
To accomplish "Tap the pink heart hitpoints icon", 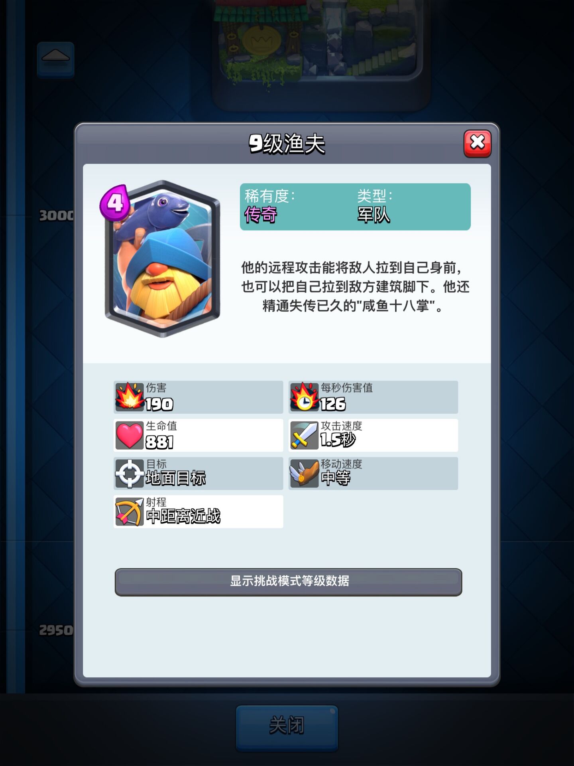I will (130, 435).
